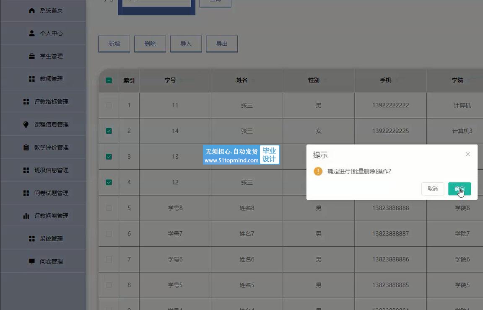Confirm batch delete with the 确定 button
This screenshot has height=310, width=483.
click(459, 189)
